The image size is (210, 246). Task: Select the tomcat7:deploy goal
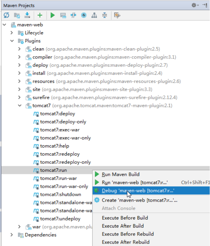[x=58, y=114]
